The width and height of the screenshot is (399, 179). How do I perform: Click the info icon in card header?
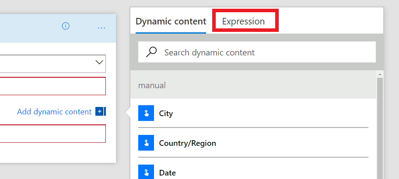click(66, 26)
